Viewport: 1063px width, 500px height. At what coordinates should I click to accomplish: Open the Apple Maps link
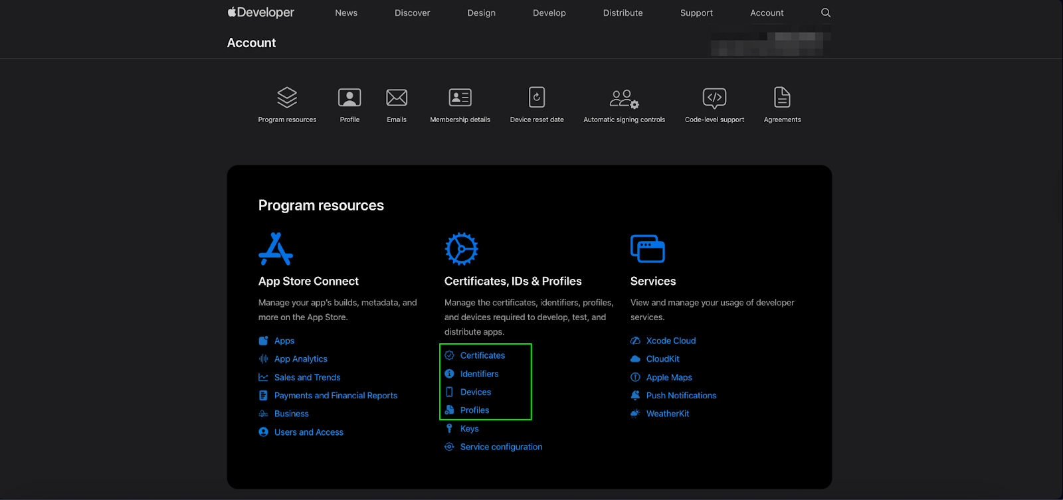point(669,377)
